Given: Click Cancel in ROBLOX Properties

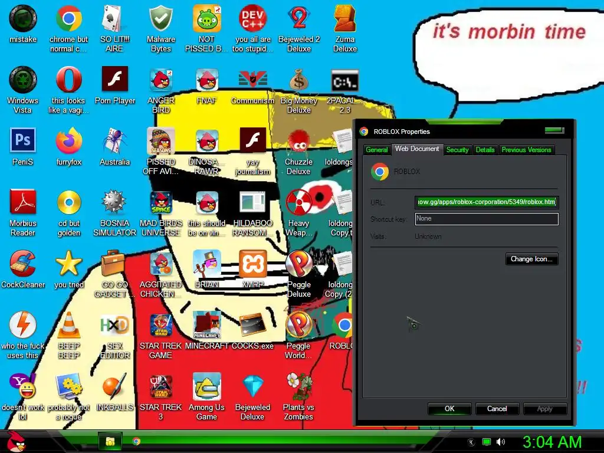Looking at the screenshot, I should pos(497,409).
